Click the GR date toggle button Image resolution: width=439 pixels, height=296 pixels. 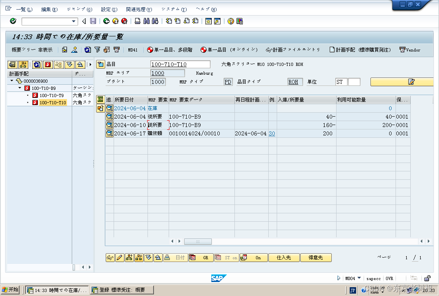[201, 258]
